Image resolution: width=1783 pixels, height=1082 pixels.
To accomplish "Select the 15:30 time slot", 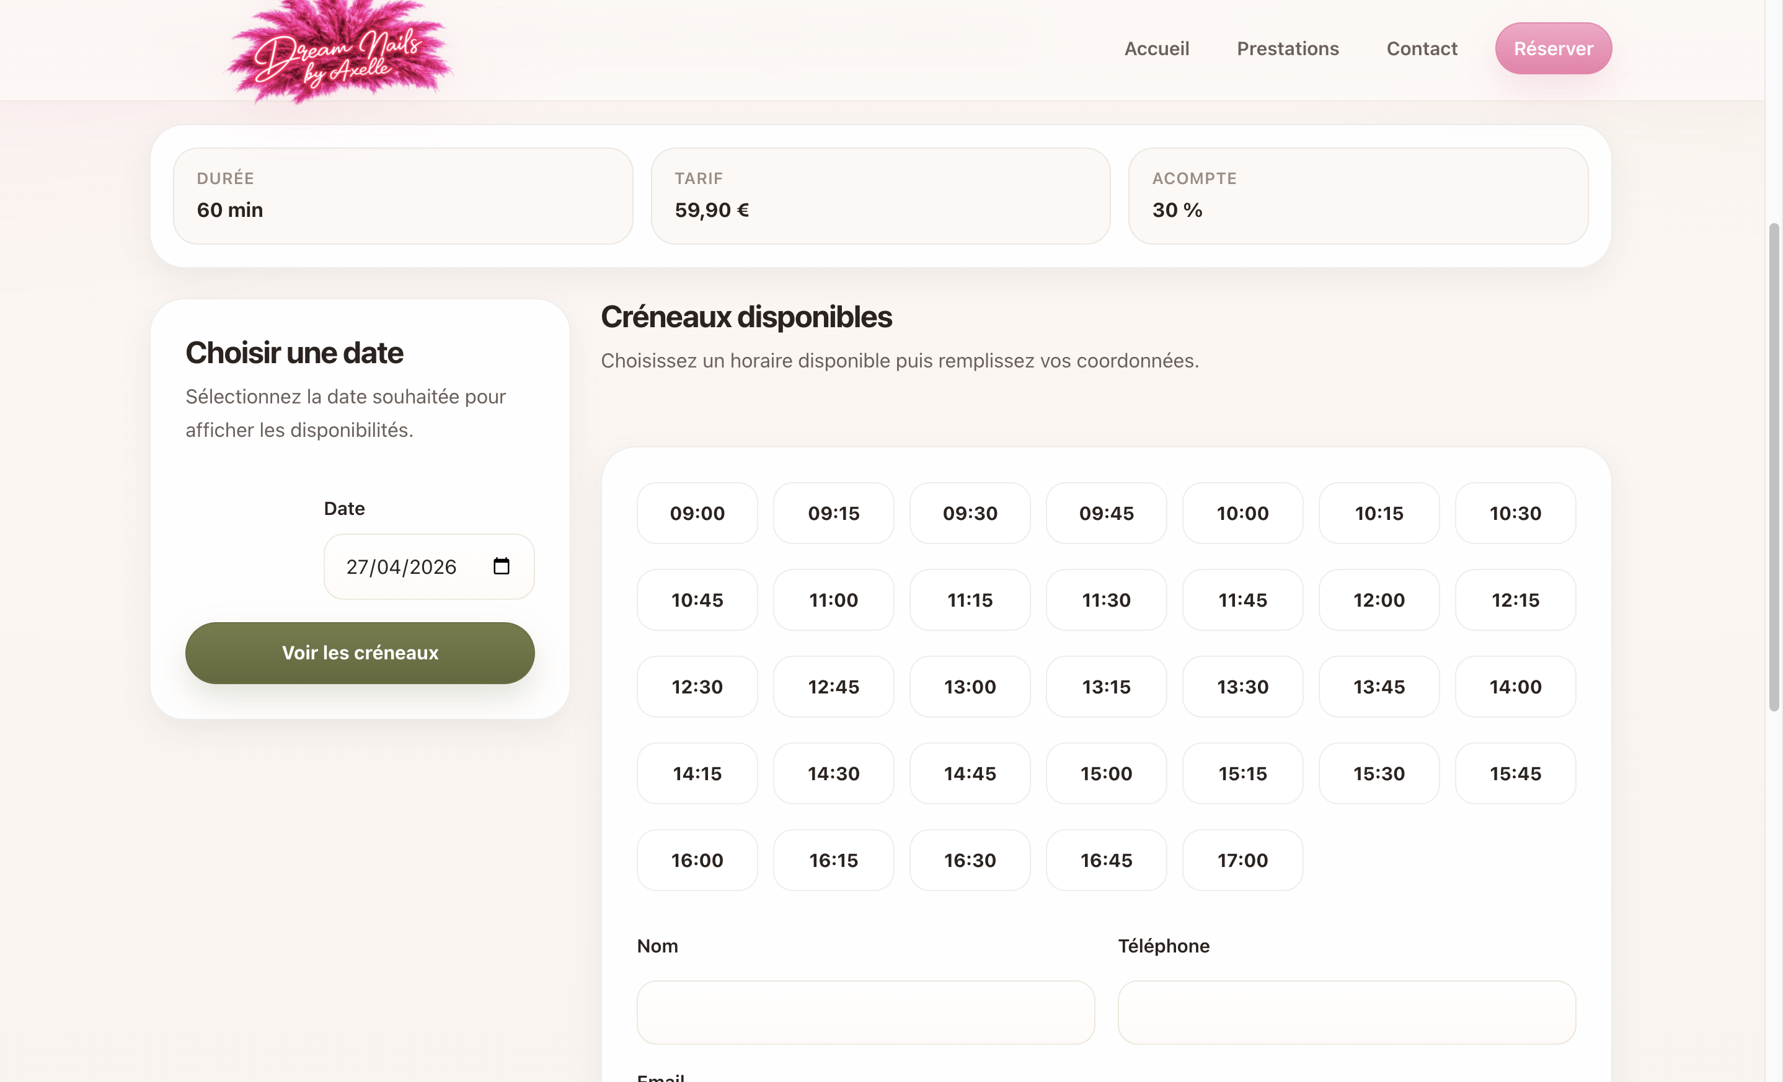I will coord(1379,773).
